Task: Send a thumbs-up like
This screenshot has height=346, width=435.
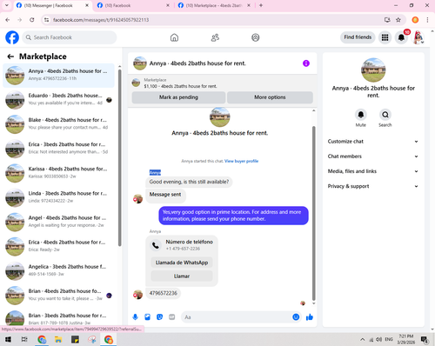Action: pos(310,317)
